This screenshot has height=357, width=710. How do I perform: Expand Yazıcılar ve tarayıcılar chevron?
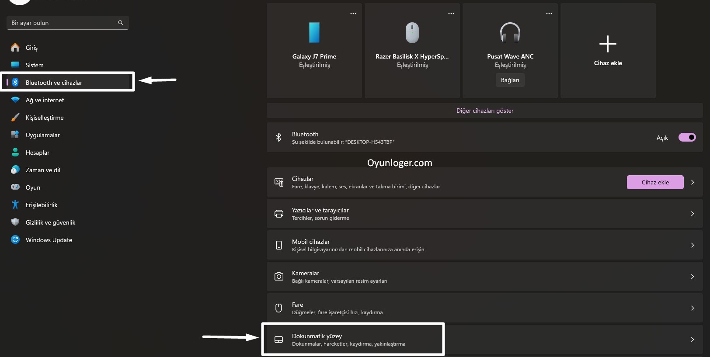(693, 214)
